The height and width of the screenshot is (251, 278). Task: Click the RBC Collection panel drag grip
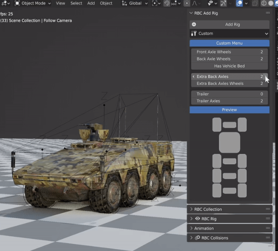pyautogui.click(x=268, y=209)
